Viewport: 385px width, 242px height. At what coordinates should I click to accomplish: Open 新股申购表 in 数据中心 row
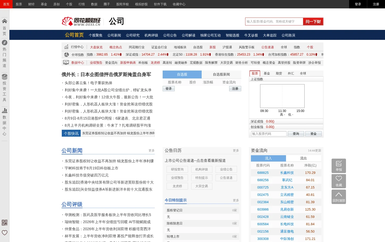click(128, 63)
